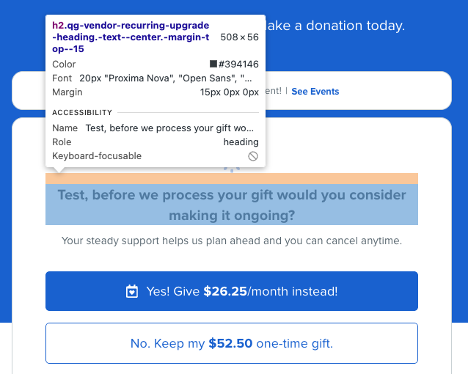Click the accessibility Name value text
This screenshot has width=468, height=374.
[169, 128]
